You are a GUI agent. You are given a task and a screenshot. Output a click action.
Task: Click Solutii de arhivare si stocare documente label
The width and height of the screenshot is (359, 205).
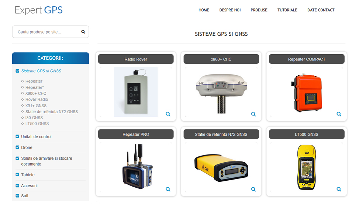(46, 161)
